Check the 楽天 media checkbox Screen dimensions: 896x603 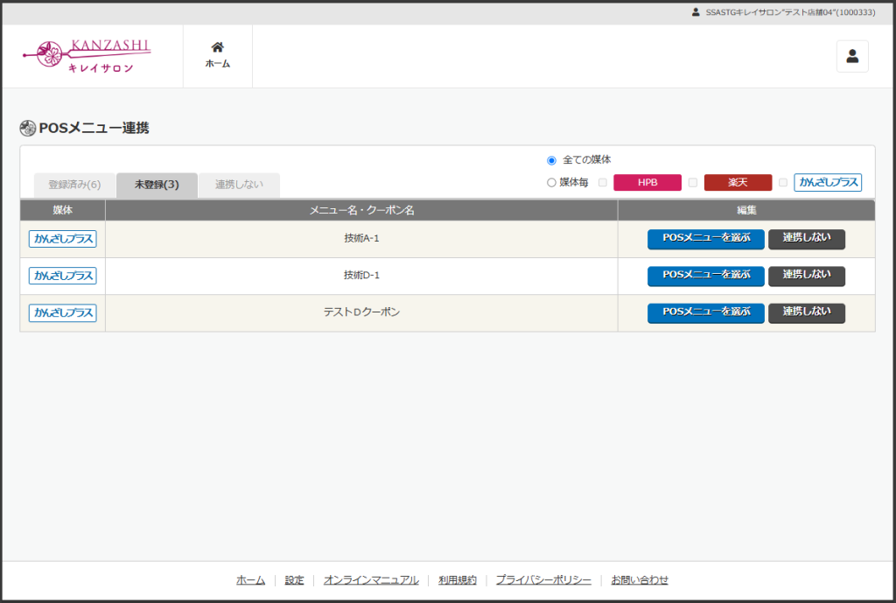point(693,183)
